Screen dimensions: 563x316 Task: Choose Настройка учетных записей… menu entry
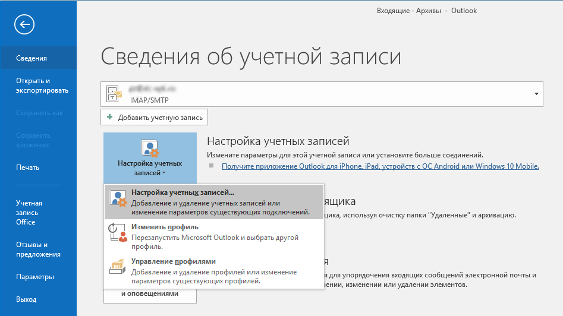215,201
